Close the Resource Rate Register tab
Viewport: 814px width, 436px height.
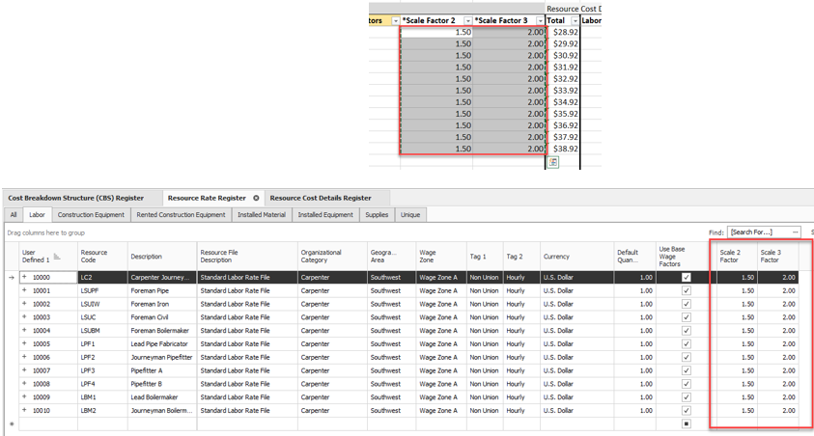256,198
